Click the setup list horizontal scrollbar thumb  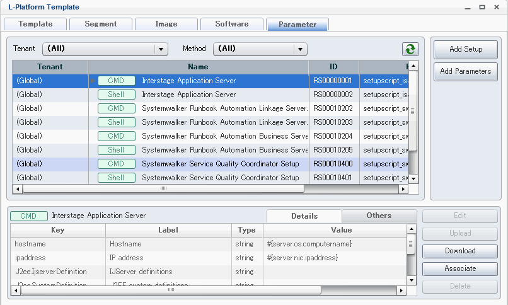click(163, 188)
